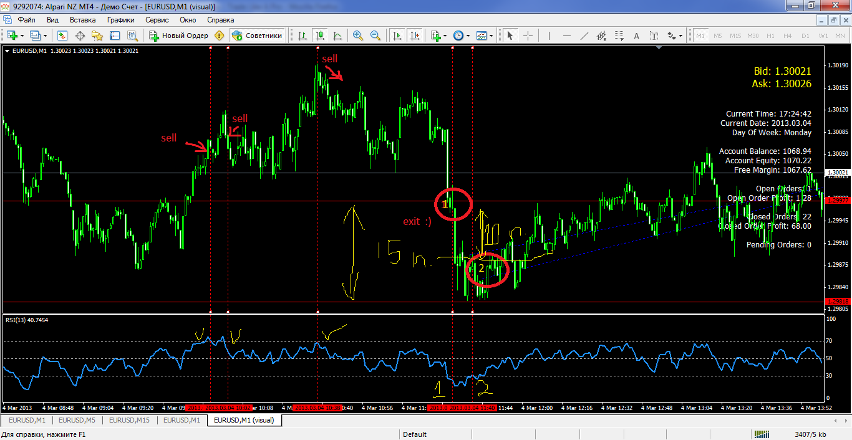Screen dimensions: 852x440
Task: Toggle the Data Window crosshair-target icon
Action: 80,36
